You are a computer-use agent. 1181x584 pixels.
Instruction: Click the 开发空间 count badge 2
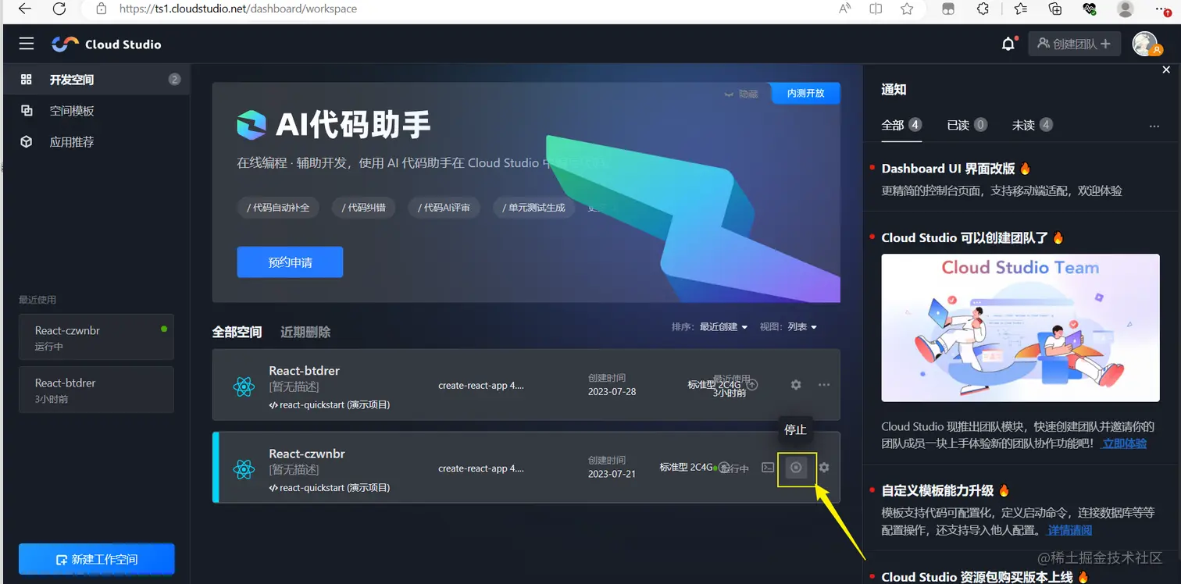174,80
